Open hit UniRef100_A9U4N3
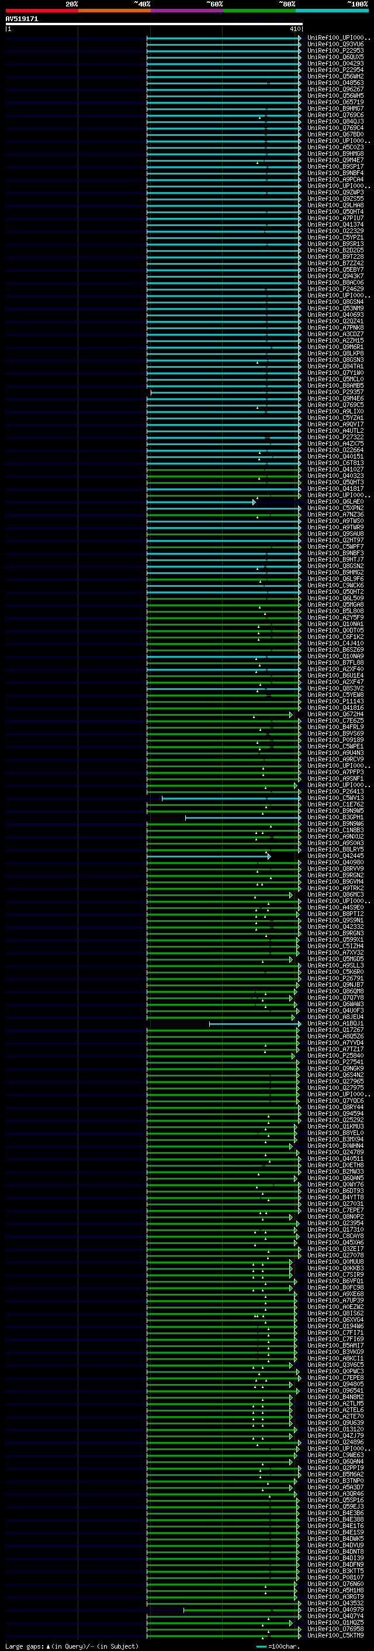The width and height of the screenshot is (374, 1651). (335, 753)
